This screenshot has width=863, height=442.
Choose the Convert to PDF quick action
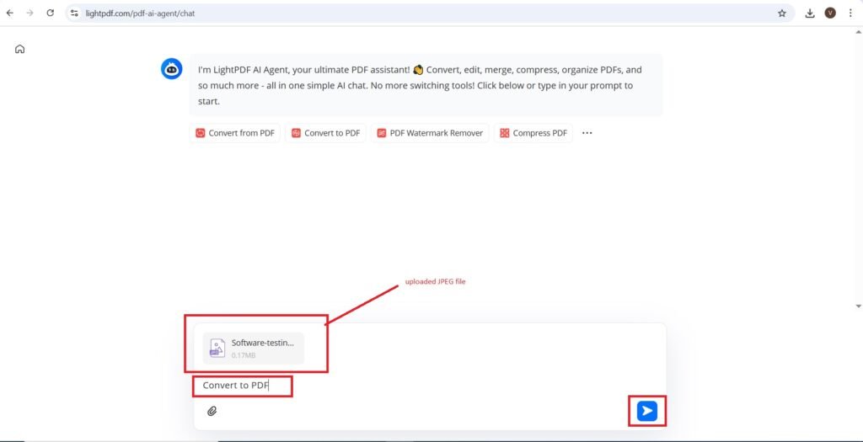tap(325, 133)
